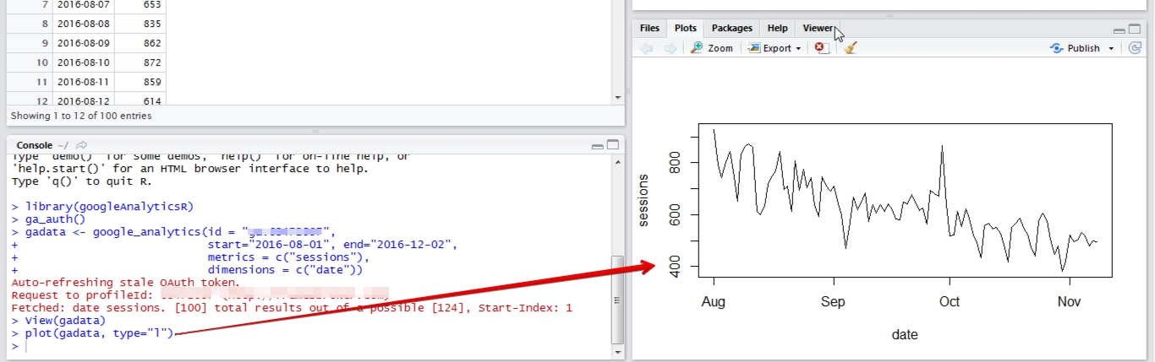Select the Plots tab
Screen dimensions: 1155x362
click(686, 28)
